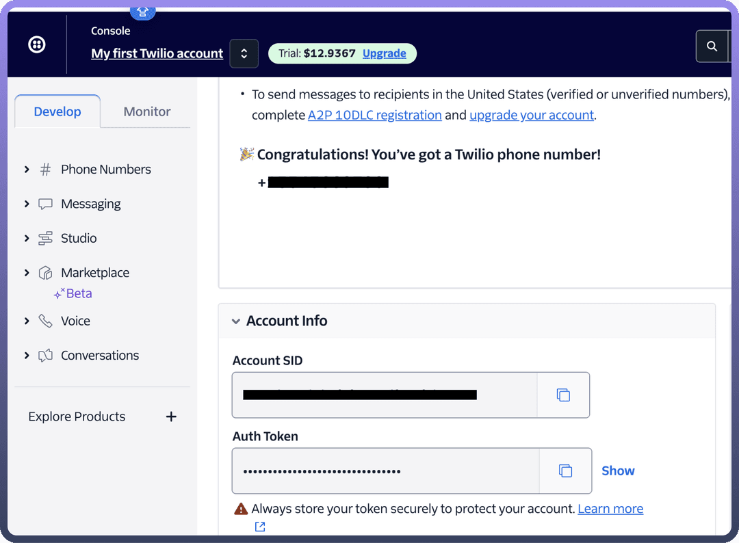The height and width of the screenshot is (543, 739).
Task: Select the Develop tab
Action: pos(57,111)
